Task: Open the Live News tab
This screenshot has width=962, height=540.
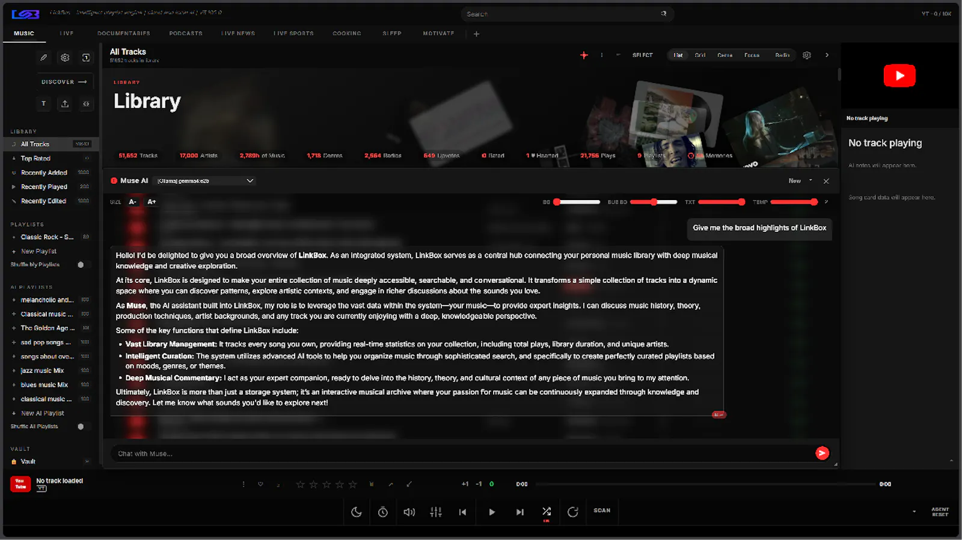Action: click(x=238, y=34)
